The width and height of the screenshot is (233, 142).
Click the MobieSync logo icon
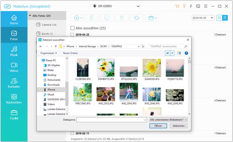coord(7,6)
